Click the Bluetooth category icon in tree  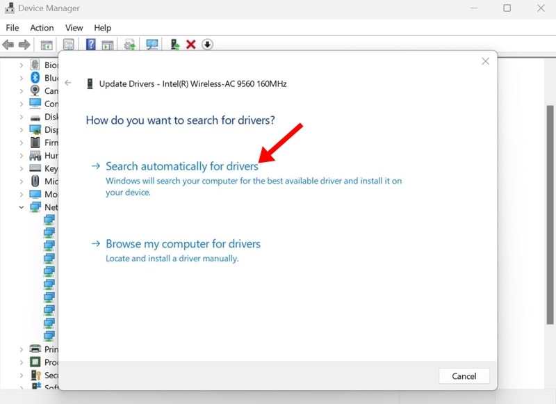click(x=35, y=78)
